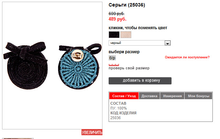Click the проверь свой размер link
220x139 pixels.
[x=129, y=68]
